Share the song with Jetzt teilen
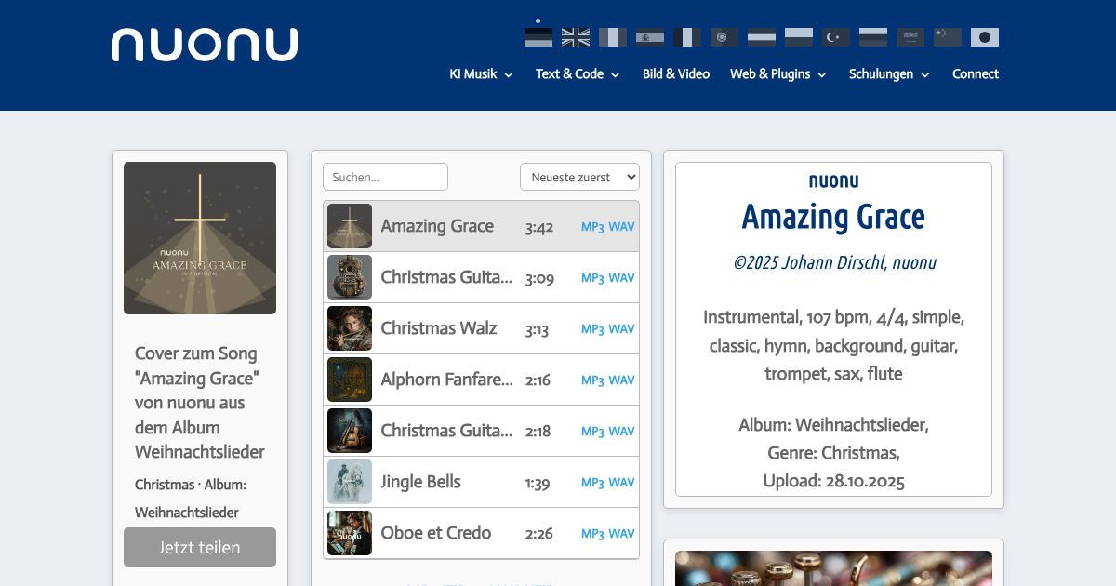The width and height of the screenshot is (1116, 586). click(x=200, y=547)
